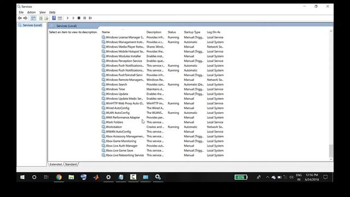Select the Xbox Accessory Management service

[x=163, y=136]
